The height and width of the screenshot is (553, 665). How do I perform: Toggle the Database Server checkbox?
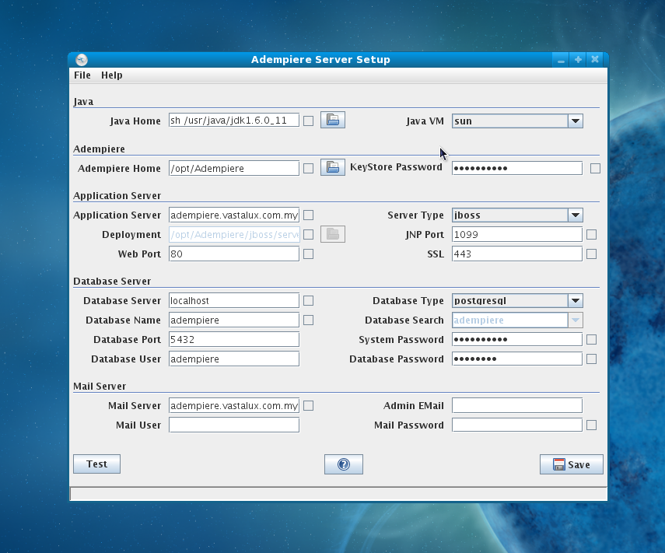click(308, 301)
